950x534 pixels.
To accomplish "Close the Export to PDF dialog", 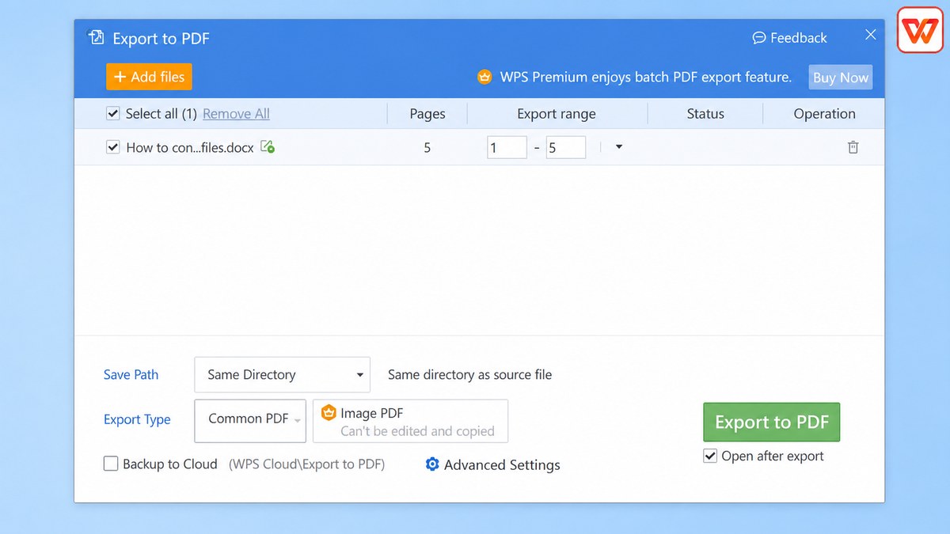I will coord(870,35).
